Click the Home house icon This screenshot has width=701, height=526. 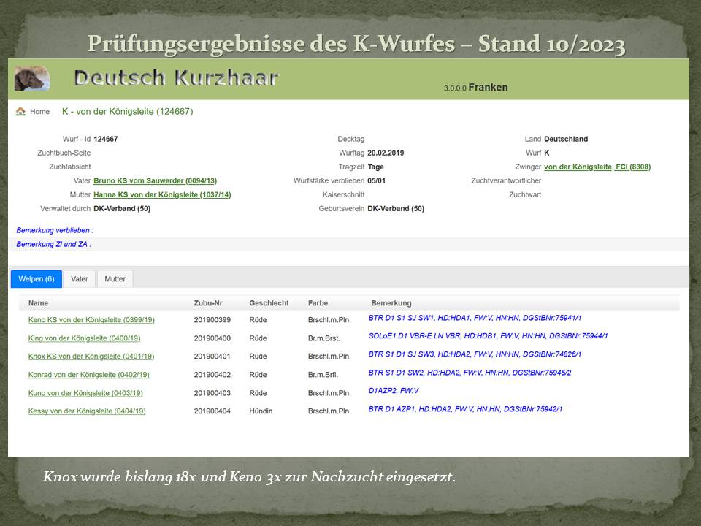point(20,112)
